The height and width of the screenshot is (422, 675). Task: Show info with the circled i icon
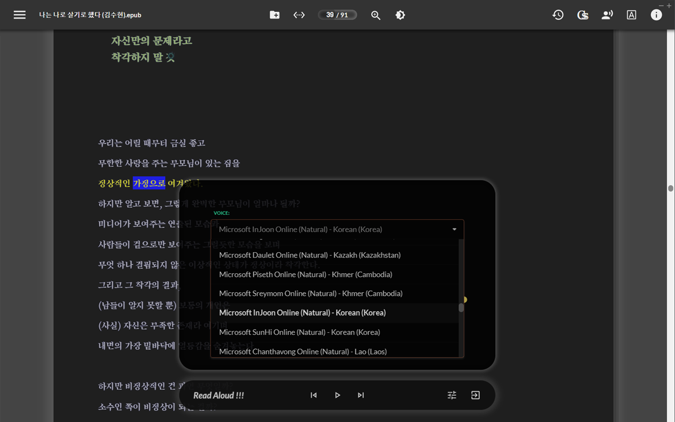click(x=655, y=15)
